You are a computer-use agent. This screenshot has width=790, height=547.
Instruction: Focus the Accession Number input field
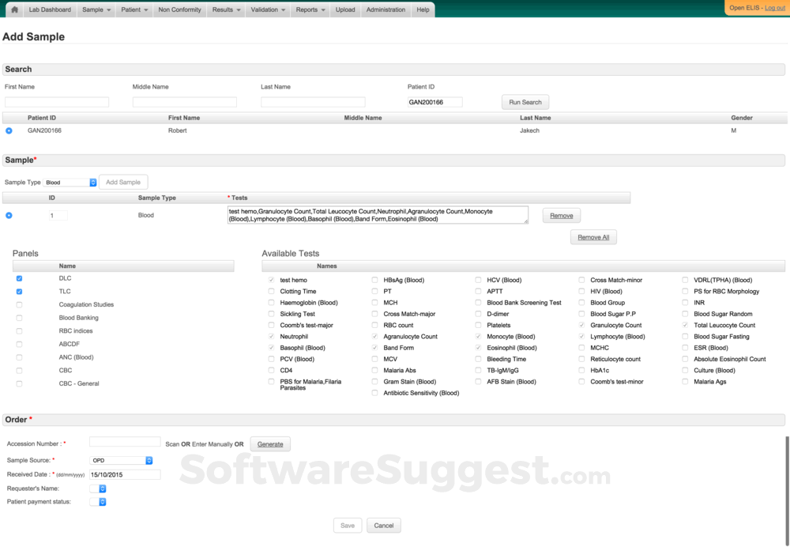pos(124,443)
